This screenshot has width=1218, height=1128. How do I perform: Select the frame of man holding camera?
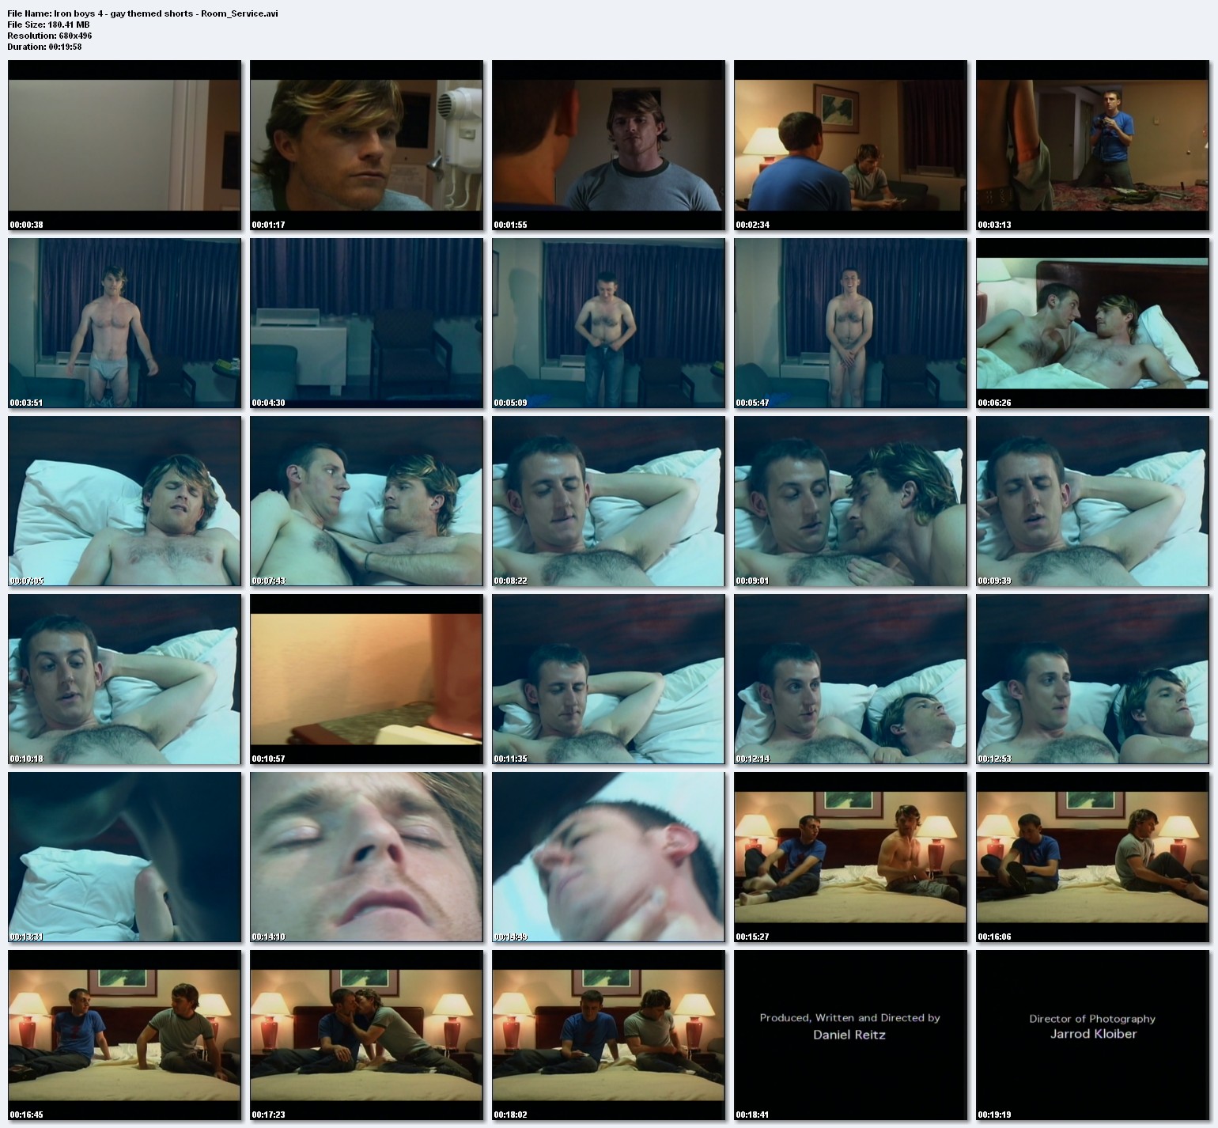(1092, 145)
